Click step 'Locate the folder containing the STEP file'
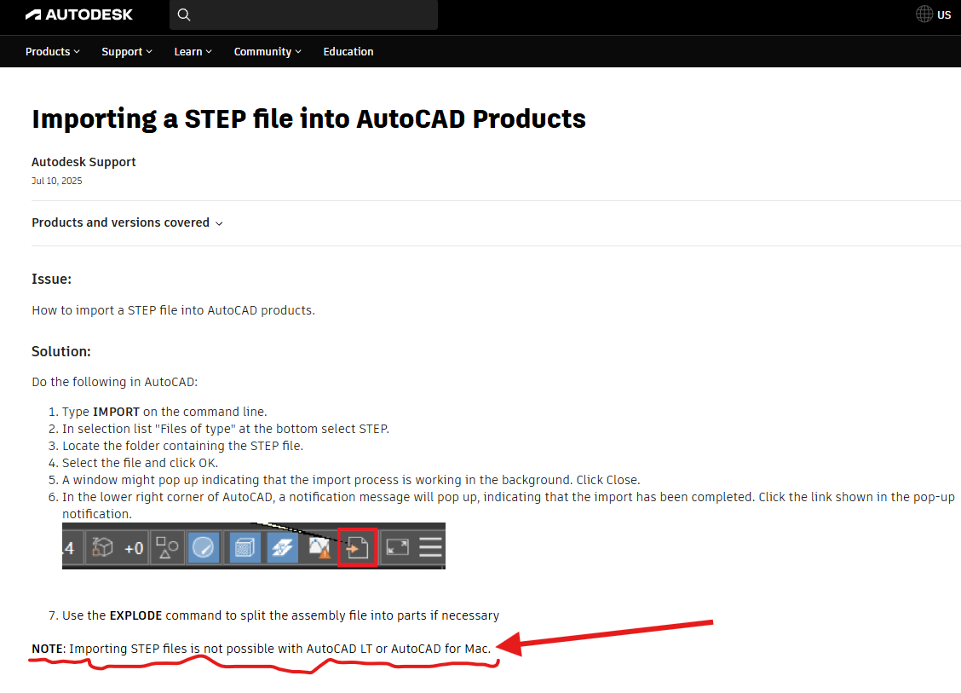 (182, 446)
